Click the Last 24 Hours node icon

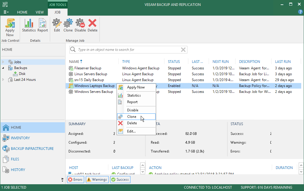pos(10,80)
